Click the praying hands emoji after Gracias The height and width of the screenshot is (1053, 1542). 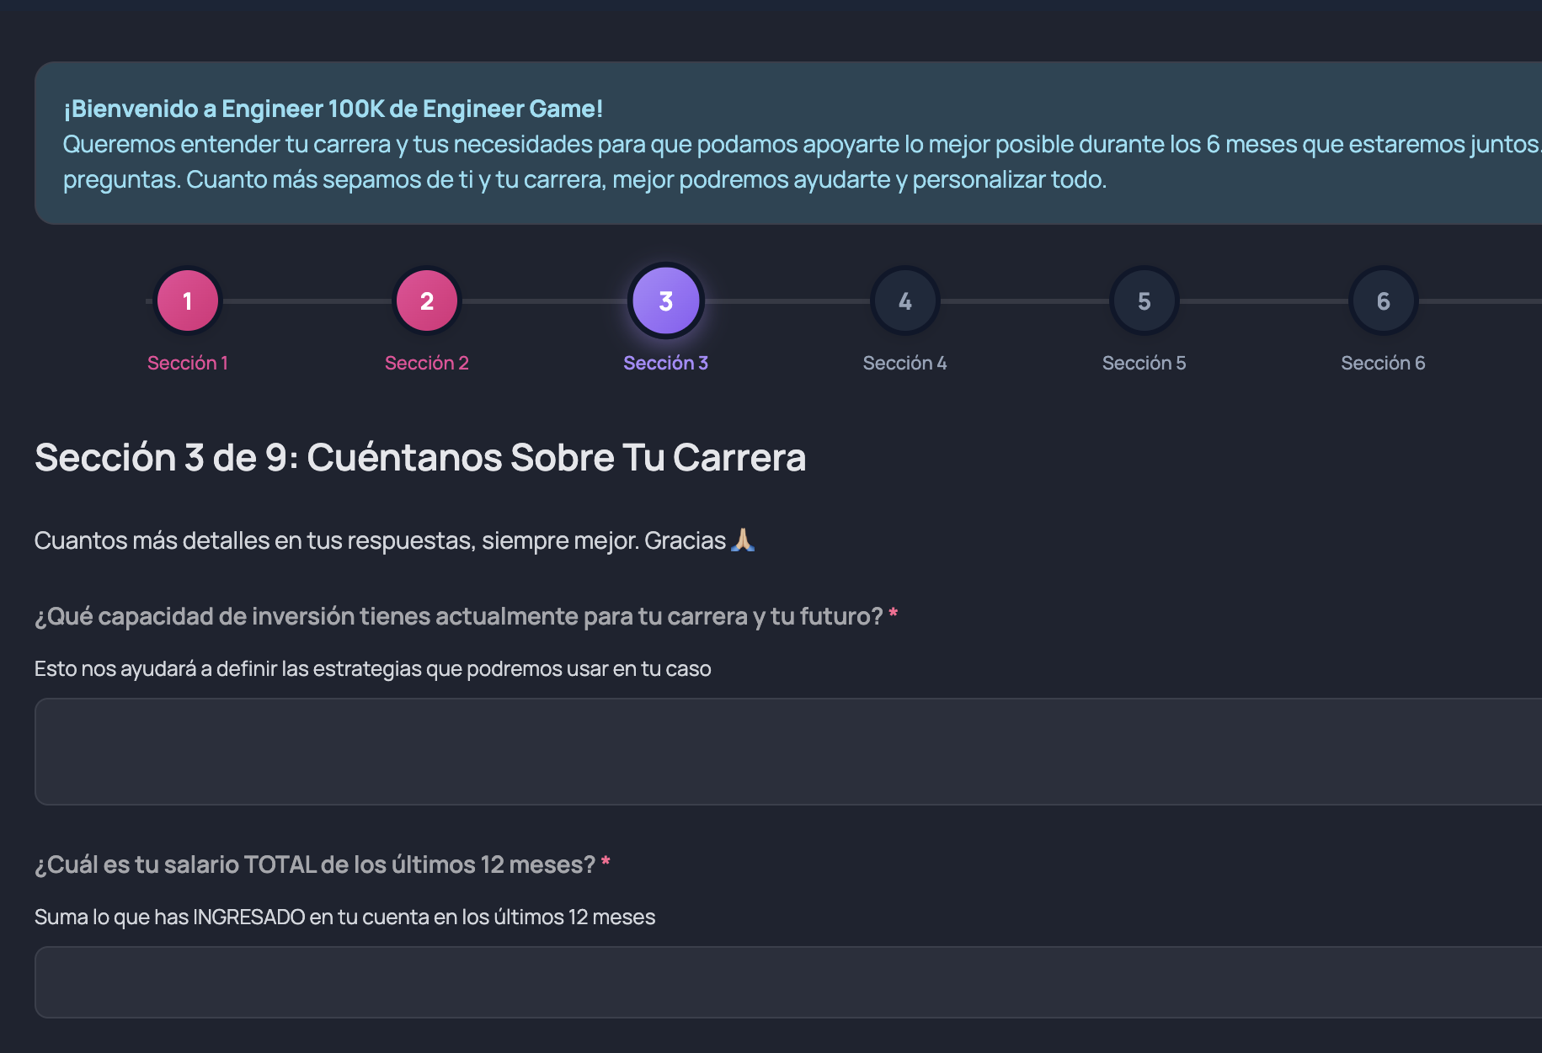click(742, 540)
